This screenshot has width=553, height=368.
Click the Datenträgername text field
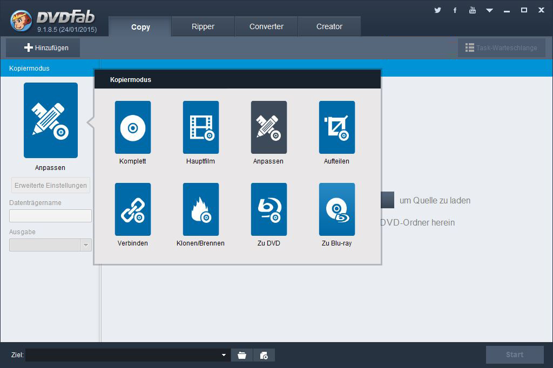[x=50, y=216]
